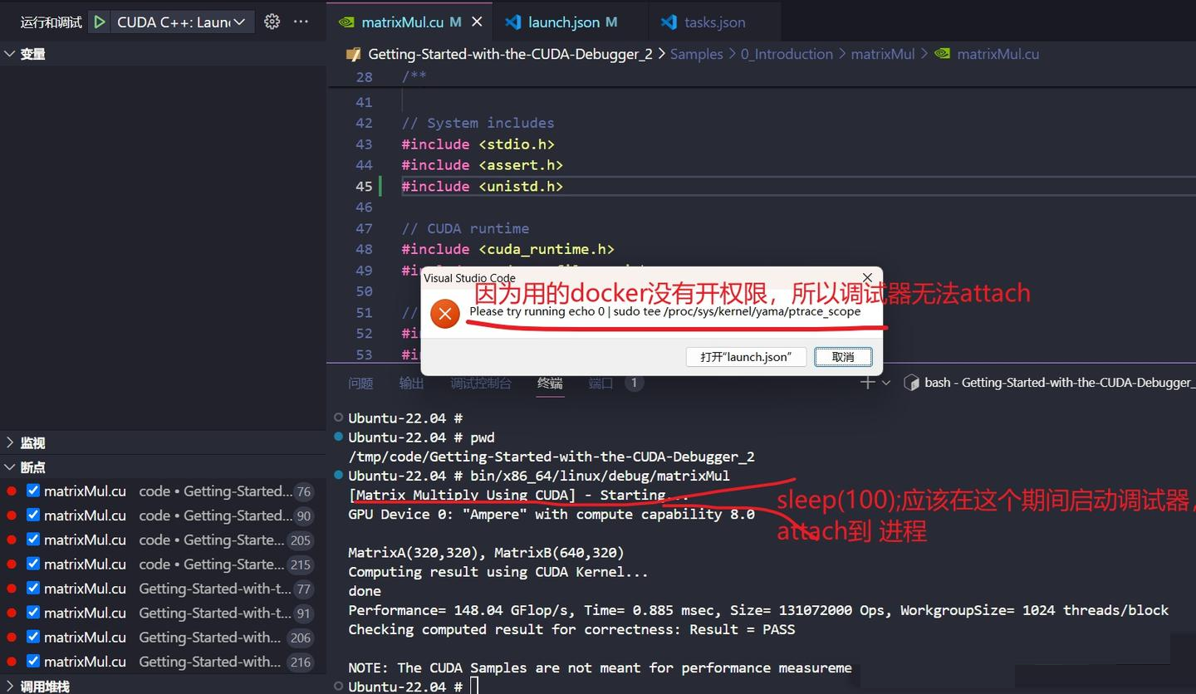Viewport: 1196px width, 694px height.
Task: Click the blue marker beside the bin/x86_64 matrixMul command
Action: tap(338, 475)
